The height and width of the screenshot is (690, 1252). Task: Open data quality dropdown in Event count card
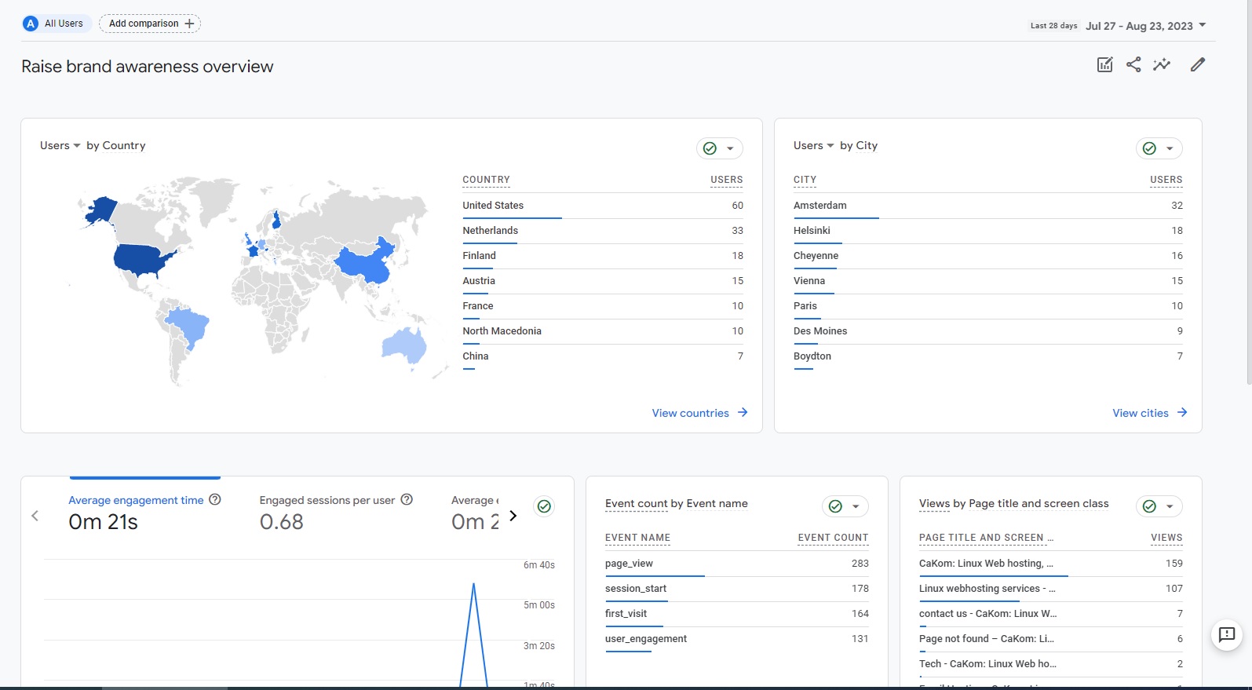845,506
